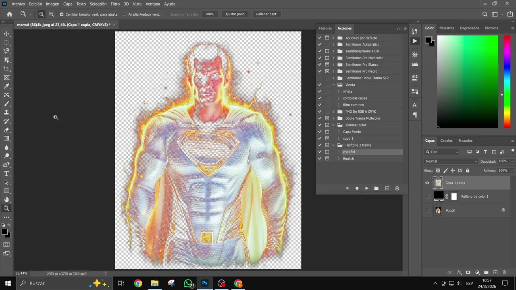Select the Pen tool
This screenshot has height=290, width=516.
pyautogui.click(x=6, y=165)
